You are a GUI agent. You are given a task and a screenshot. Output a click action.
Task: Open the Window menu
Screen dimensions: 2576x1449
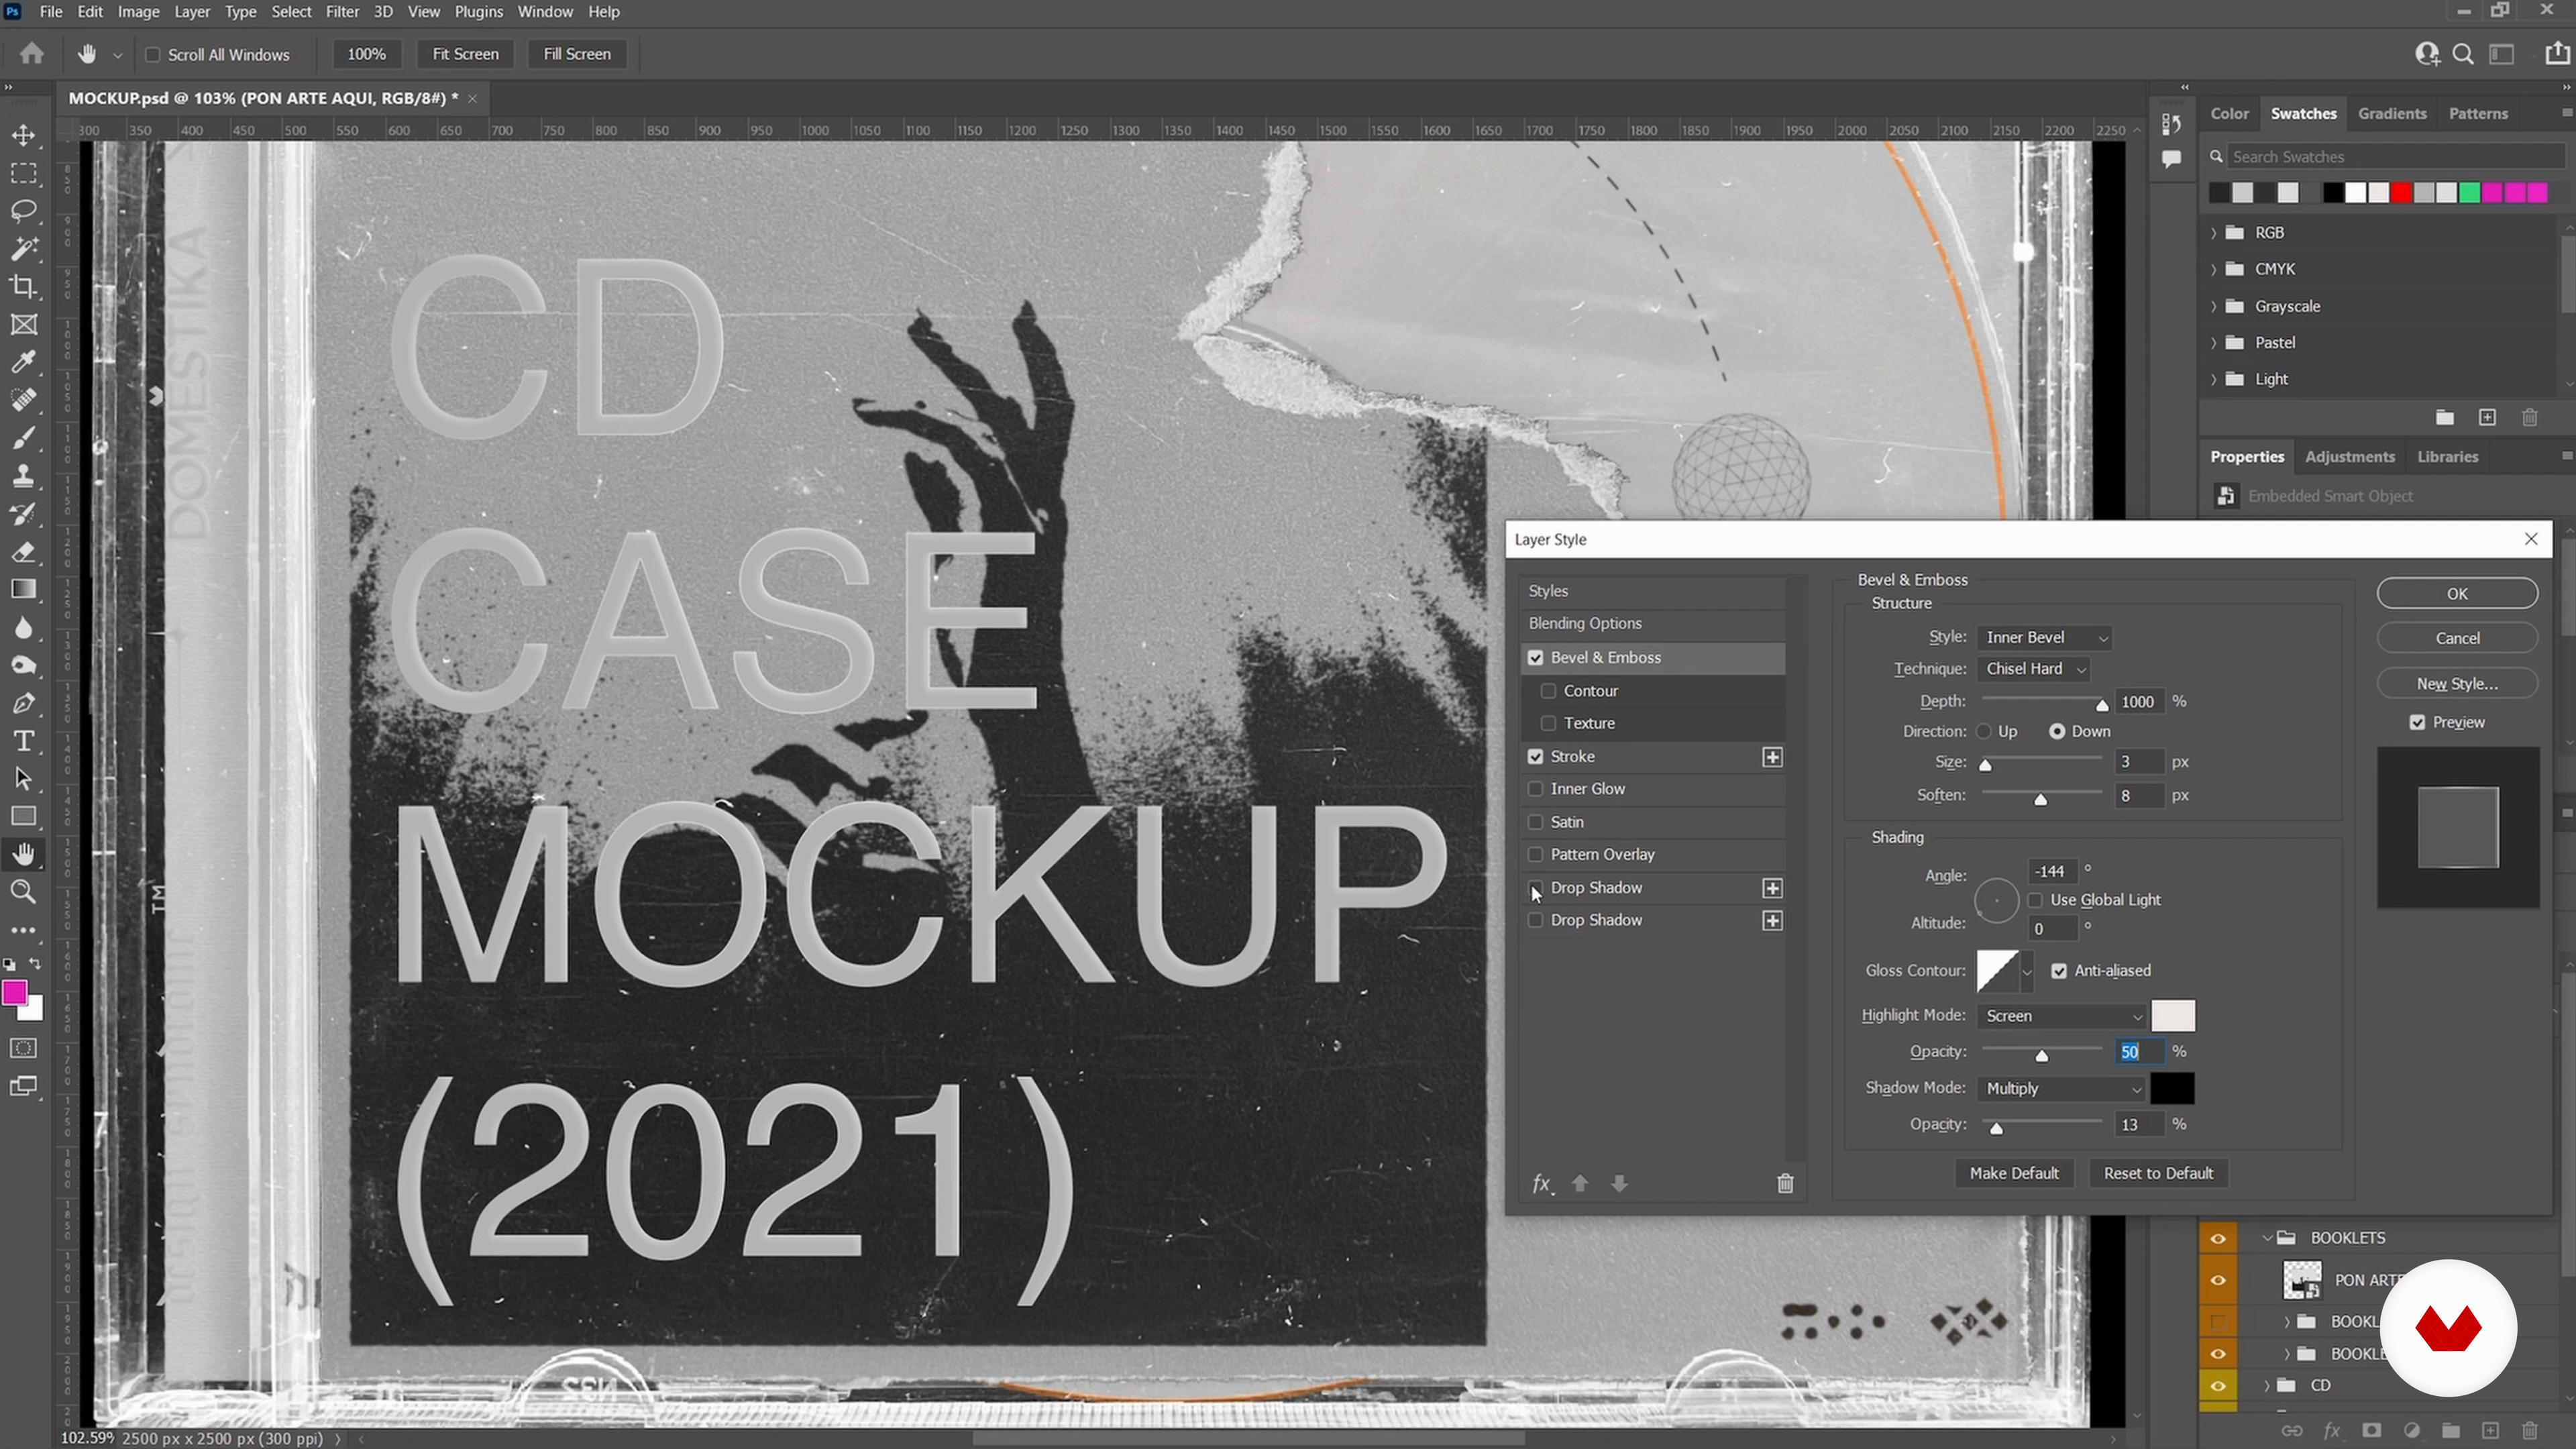(545, 12)
